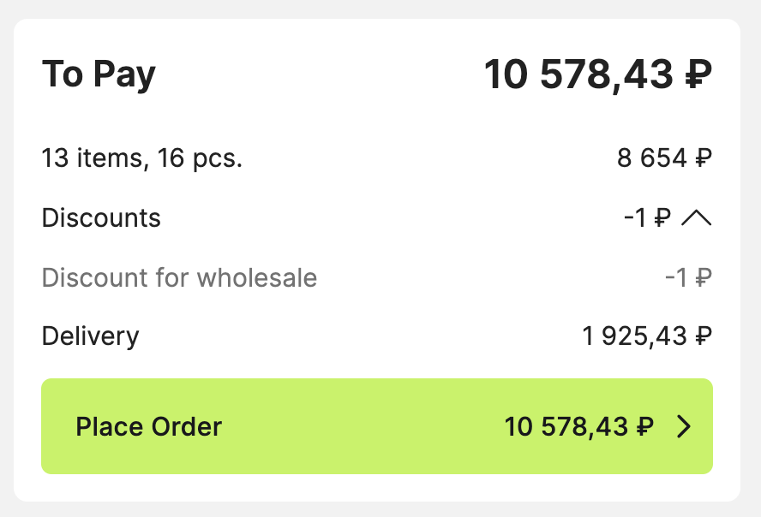The image size is (761, 517).
Task: Click the grey ruble sign of wholesale discount
Action: (704, 278)
